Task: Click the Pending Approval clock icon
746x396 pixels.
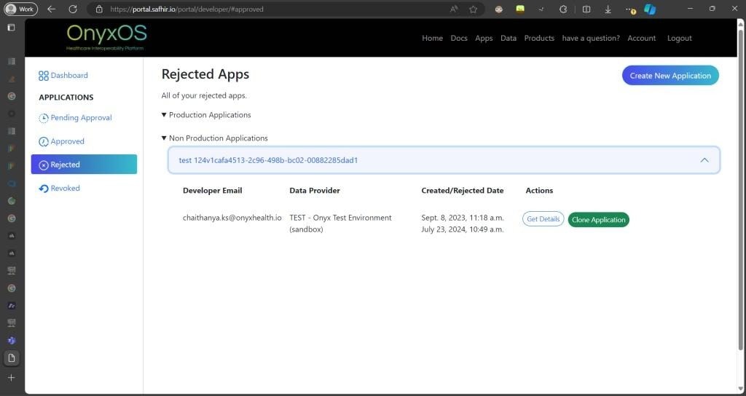Action: coord(44,118)
